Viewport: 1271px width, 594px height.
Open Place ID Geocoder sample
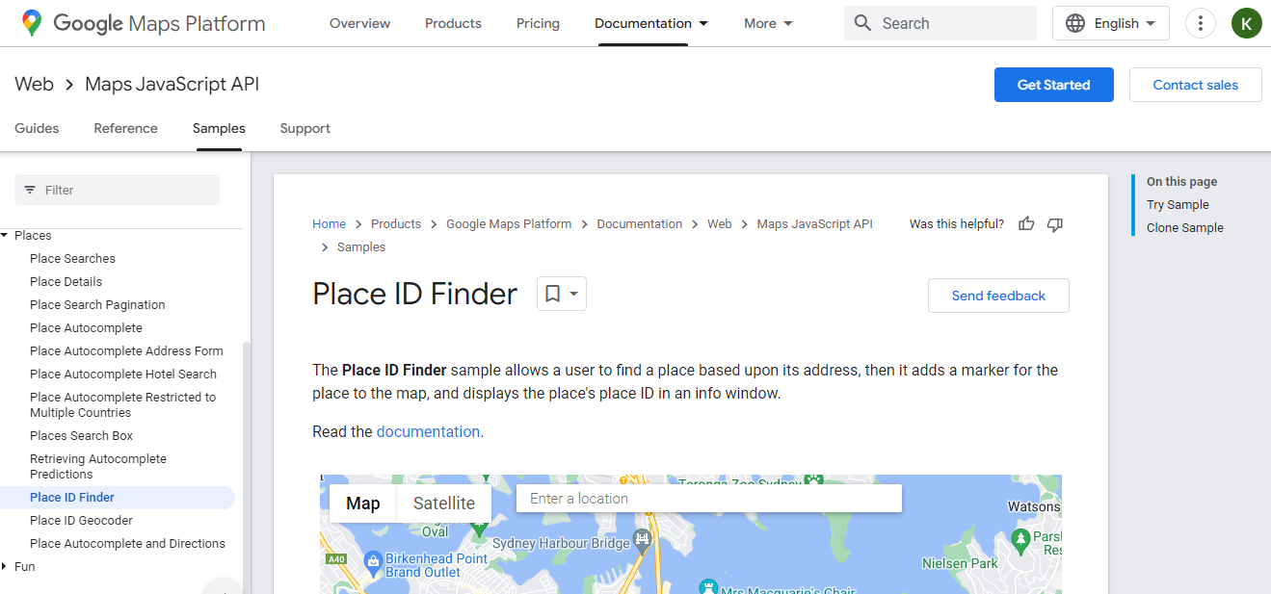pos(81,521)
